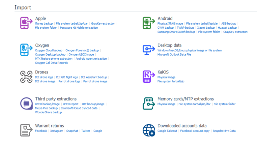
Task: Click the Downloaded accounts data globe icon
Action: pyautogui.click(x=149, y=130)
